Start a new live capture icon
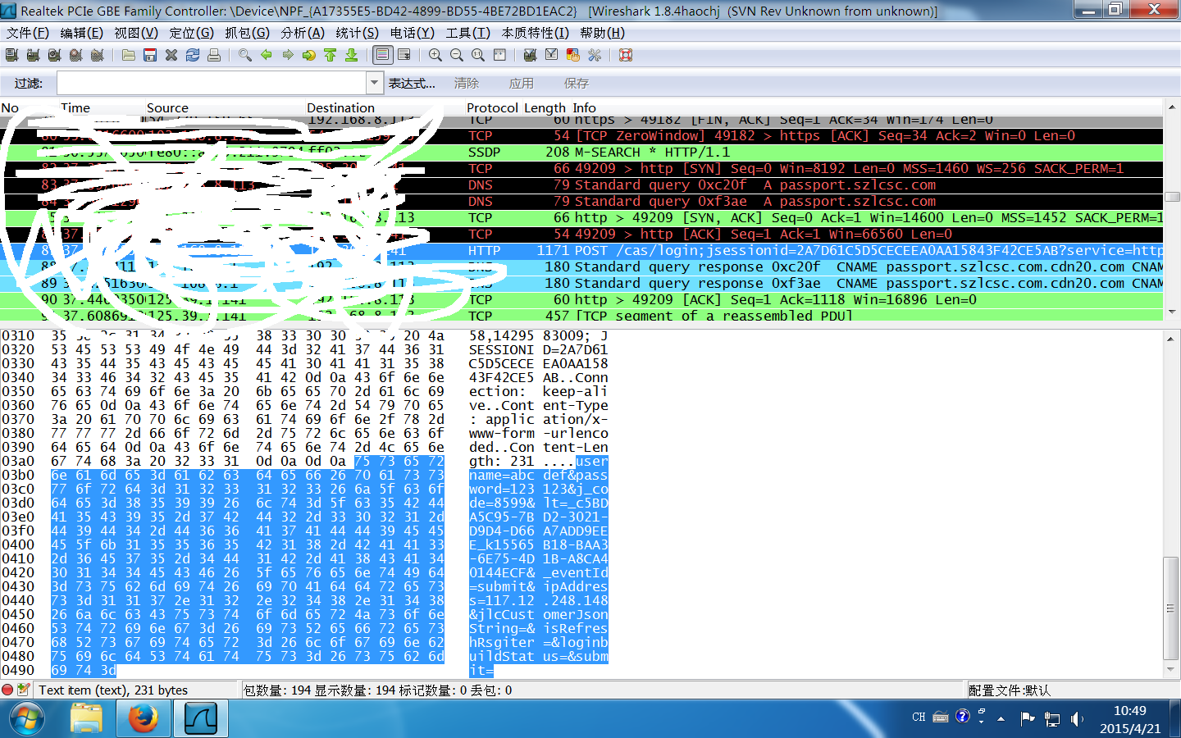 54,55
